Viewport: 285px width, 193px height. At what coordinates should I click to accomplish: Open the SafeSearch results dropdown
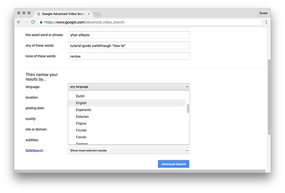coord(128,150)
